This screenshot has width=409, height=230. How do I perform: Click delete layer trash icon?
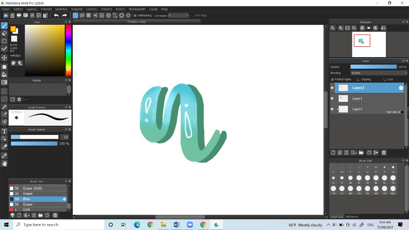(x=384, y=153)
